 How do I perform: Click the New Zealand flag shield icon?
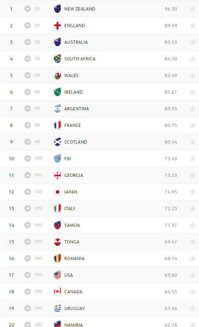(x=58, y=9)
